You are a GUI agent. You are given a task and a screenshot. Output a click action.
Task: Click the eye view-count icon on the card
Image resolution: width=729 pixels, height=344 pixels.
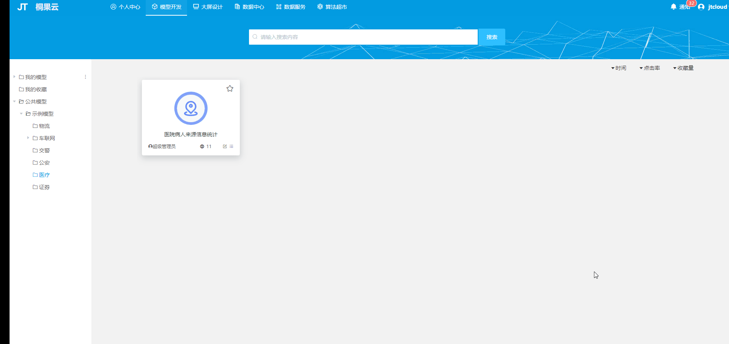pyautogui.click(x=202, y=146)
